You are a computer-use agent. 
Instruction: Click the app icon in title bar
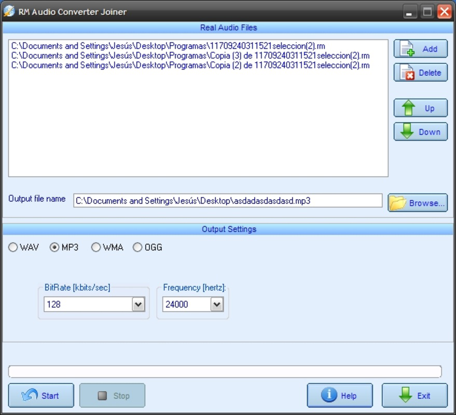pos(9,11)
